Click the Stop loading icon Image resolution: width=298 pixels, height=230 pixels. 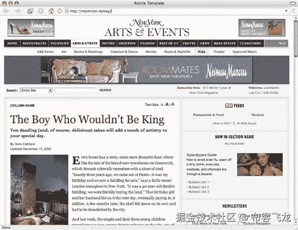click(41, 11)
